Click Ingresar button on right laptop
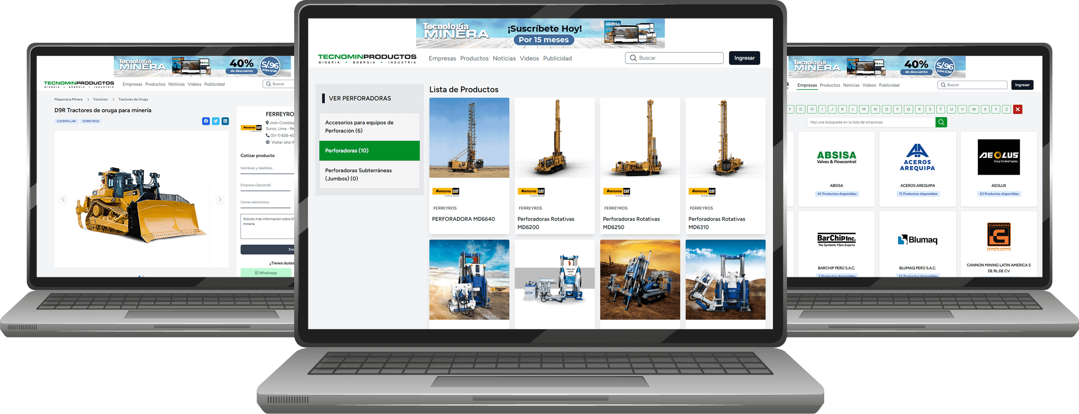This screenshot has width=1079, height=414. [1023, 85]
